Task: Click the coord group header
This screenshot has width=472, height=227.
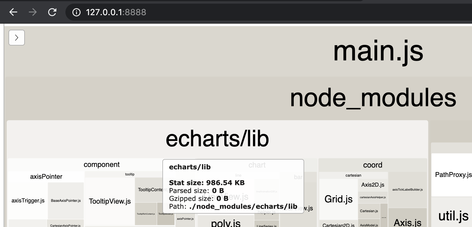Action: [x=373, y=165]
